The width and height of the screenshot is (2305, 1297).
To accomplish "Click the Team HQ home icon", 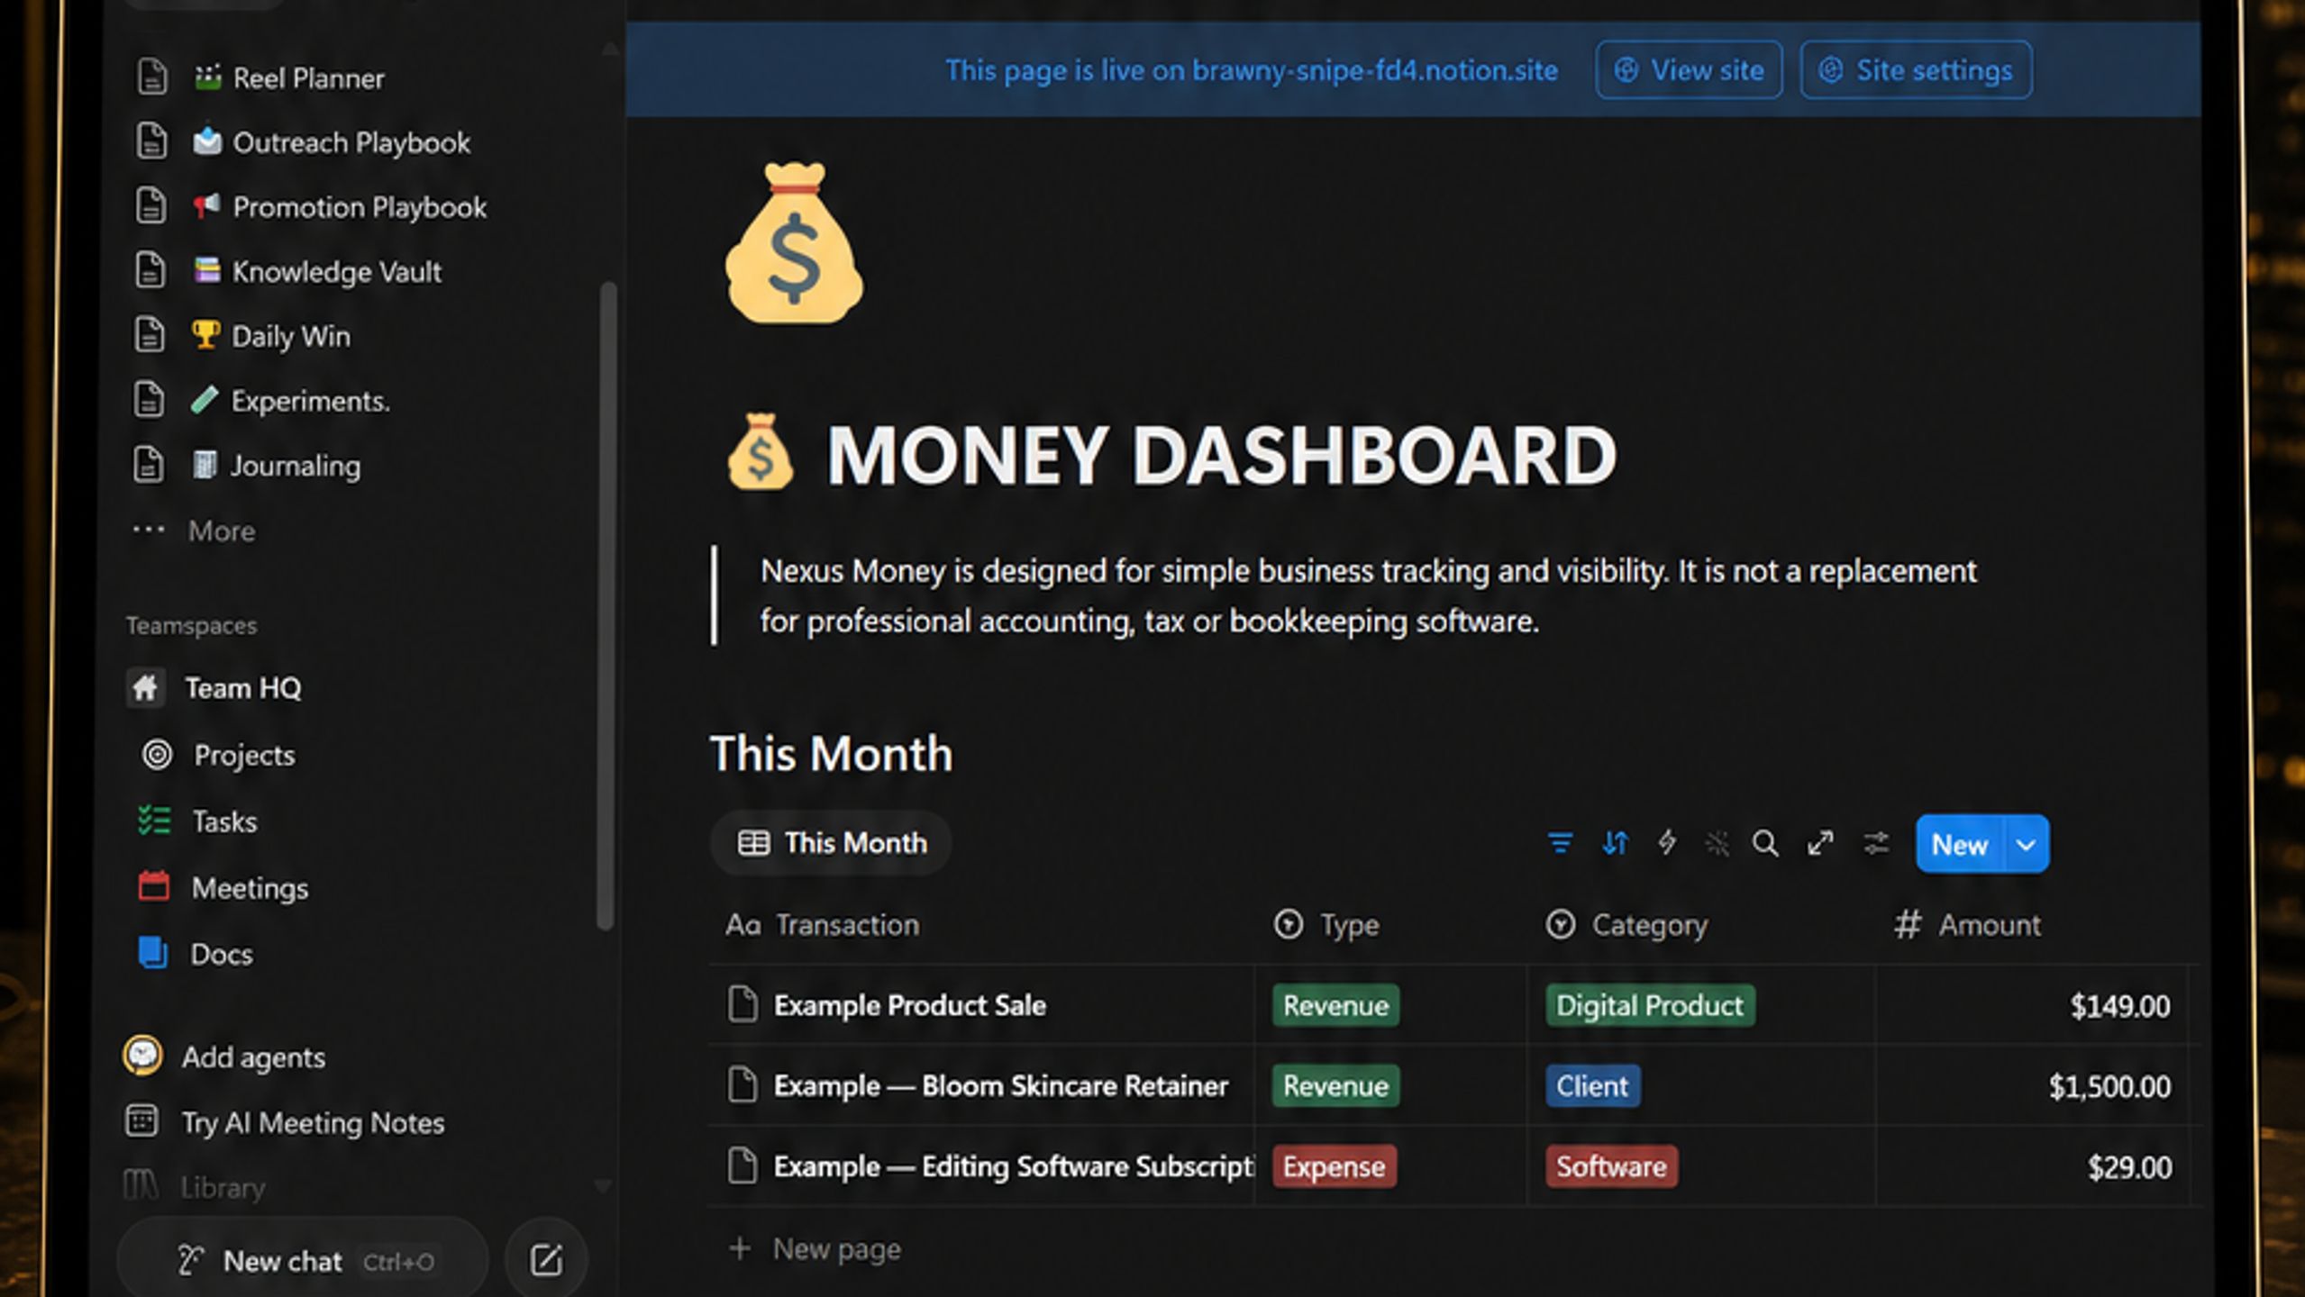I will coord(145,688).
